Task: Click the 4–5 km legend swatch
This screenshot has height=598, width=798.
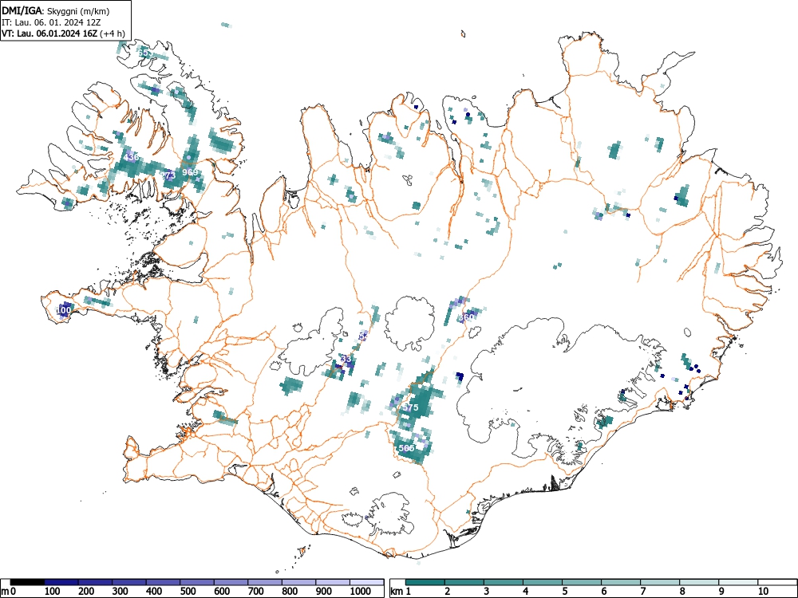Action: click(543, 582)
